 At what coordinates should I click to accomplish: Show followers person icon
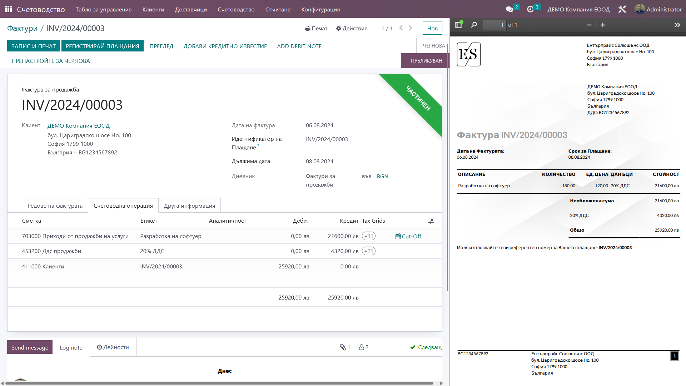364,347
